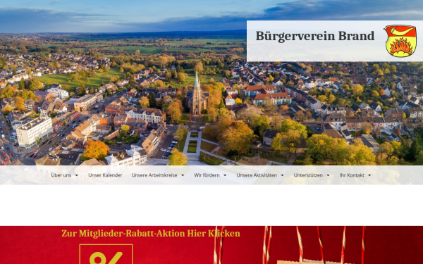Screen dimensions: 423x264
Task: Expand the Über uns dropdown arrow
Action: (77, 175)
